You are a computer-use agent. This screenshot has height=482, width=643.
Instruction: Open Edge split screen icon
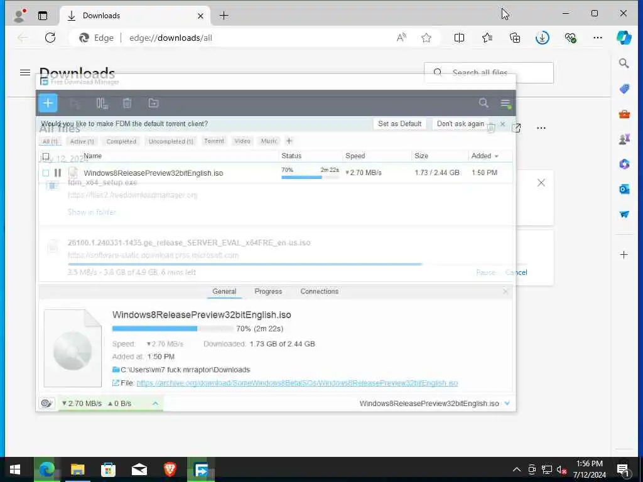(459, 38)
